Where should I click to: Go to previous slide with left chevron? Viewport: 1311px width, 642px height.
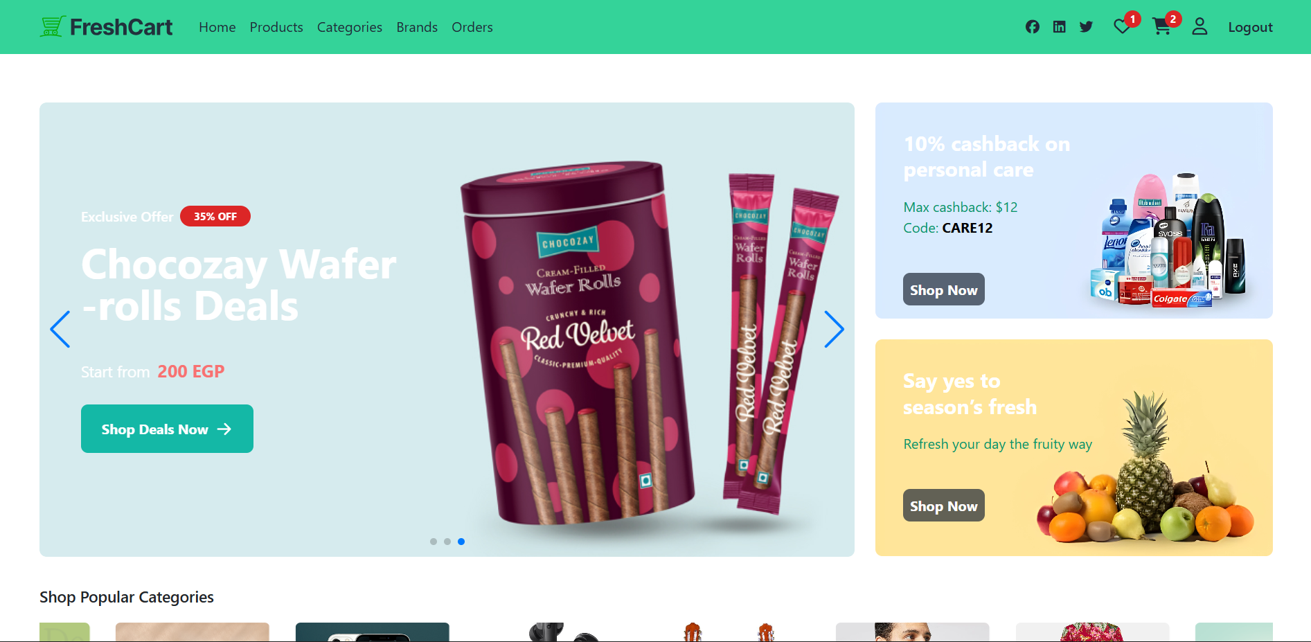coord(60,329)
